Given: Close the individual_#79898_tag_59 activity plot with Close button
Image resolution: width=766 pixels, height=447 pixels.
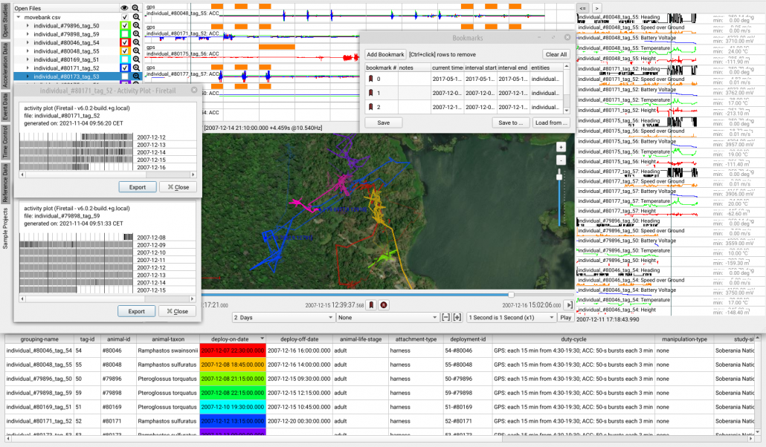Looking at the screenshot, I should (x=177, y=311).
